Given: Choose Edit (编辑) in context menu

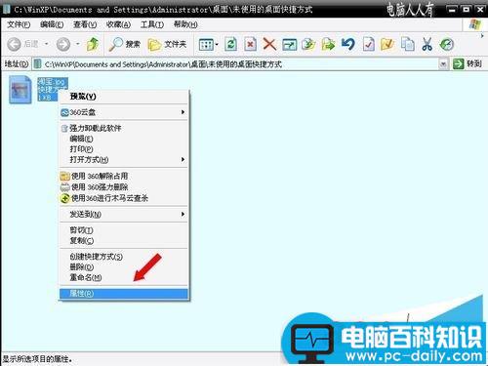Looking at the screenshot, I should [124, 139].
